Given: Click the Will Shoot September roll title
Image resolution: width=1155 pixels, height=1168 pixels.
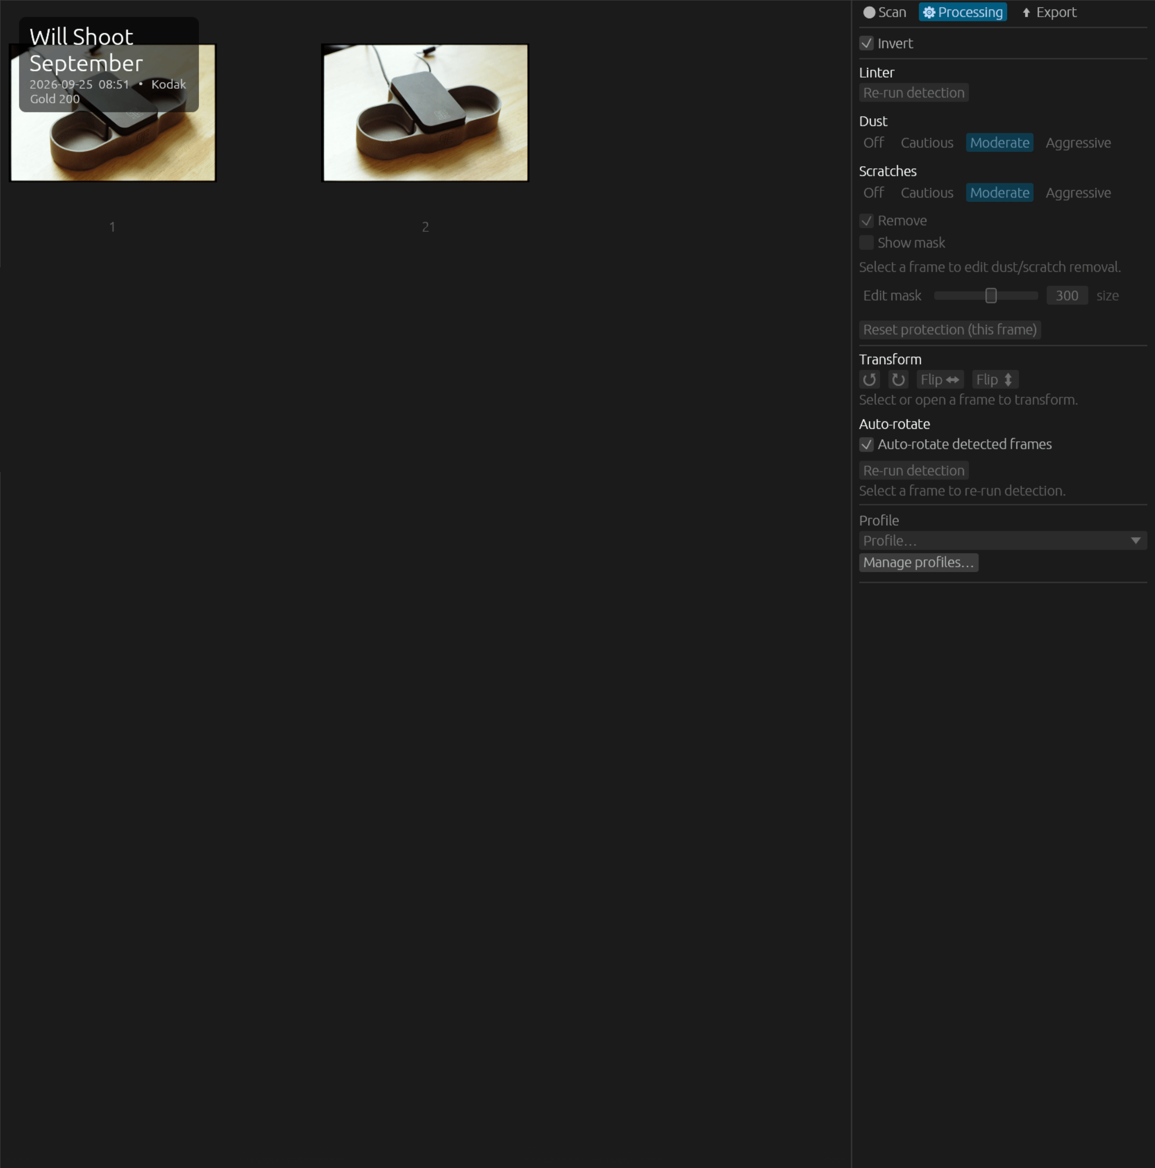Looking at the screenshot, I should (86, 49).
